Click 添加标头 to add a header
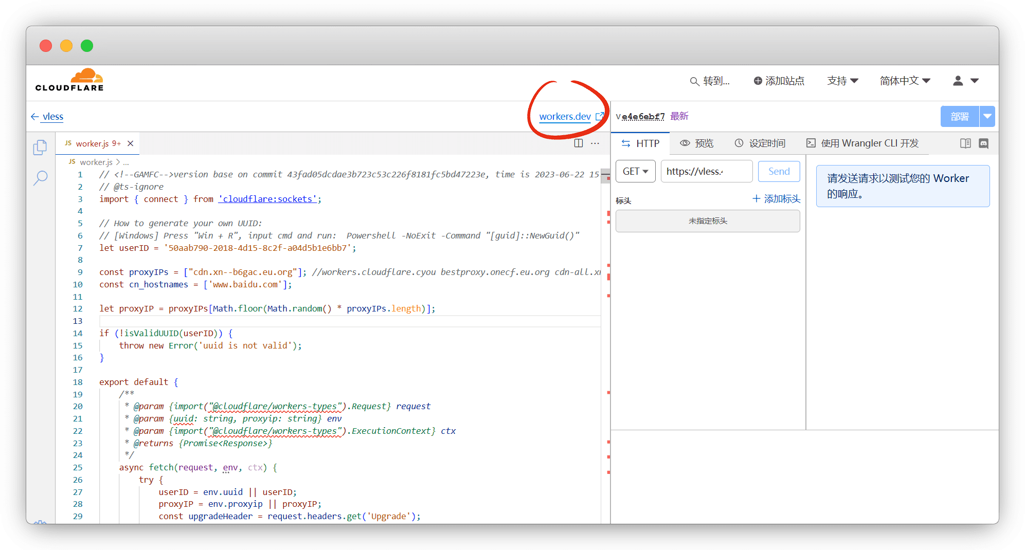The width and height of the screenshot is (1025, 550). pyautogui.click(x=776, y=199)
